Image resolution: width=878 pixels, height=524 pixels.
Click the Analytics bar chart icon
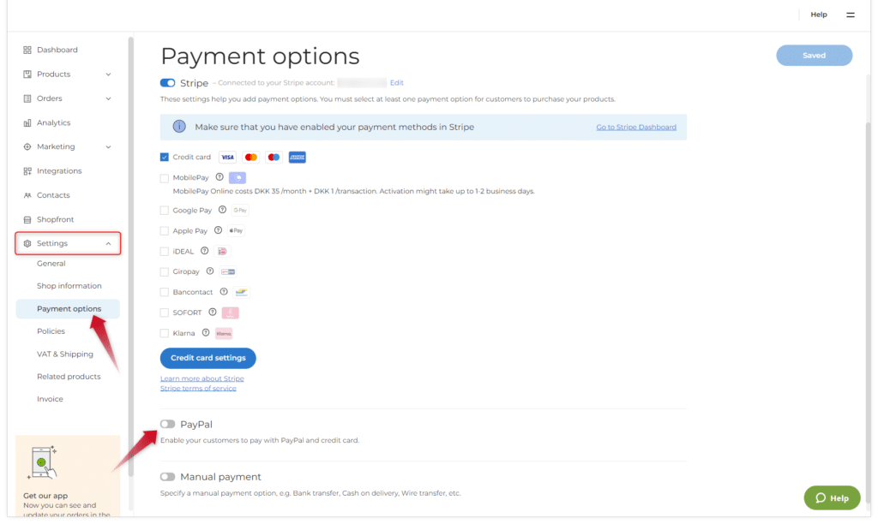27,122
